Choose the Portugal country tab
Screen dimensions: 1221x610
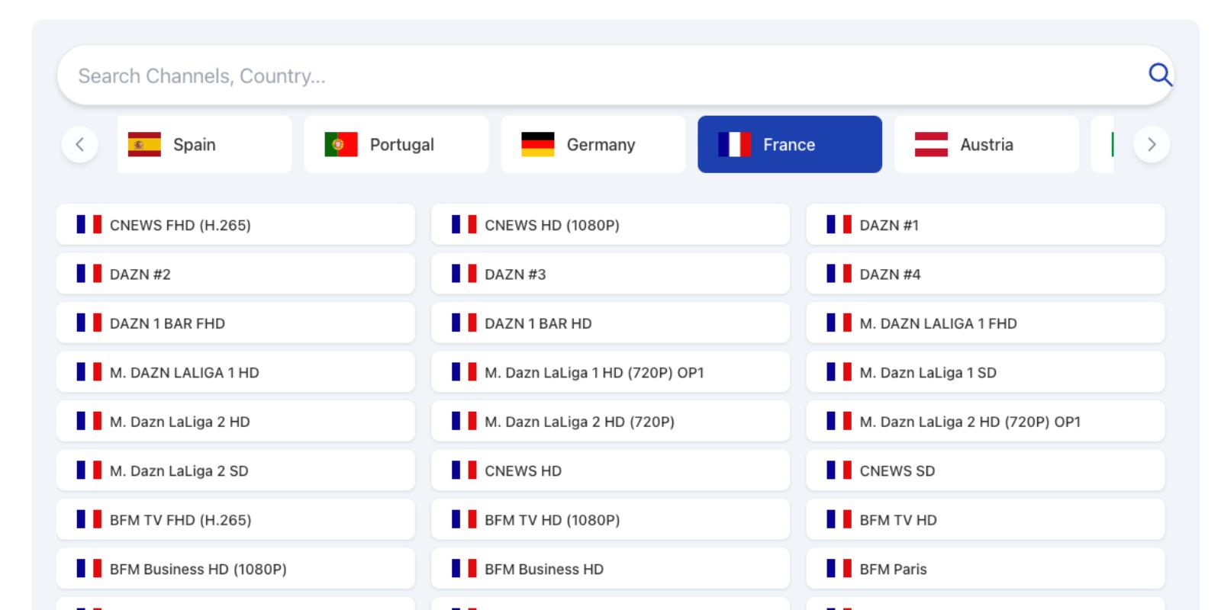tap(396, 144)
